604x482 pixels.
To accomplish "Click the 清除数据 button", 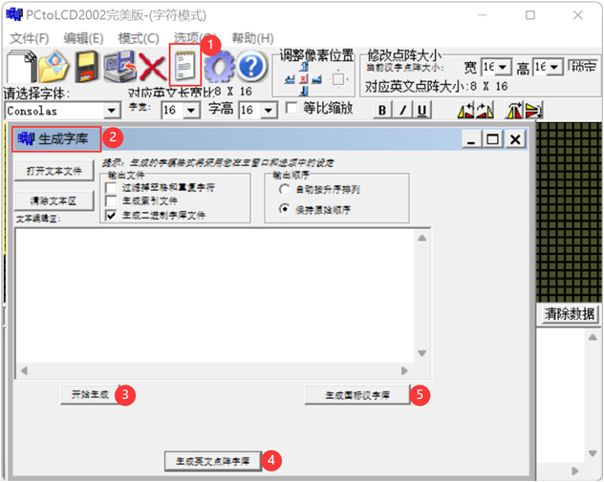I will point(569,314).
